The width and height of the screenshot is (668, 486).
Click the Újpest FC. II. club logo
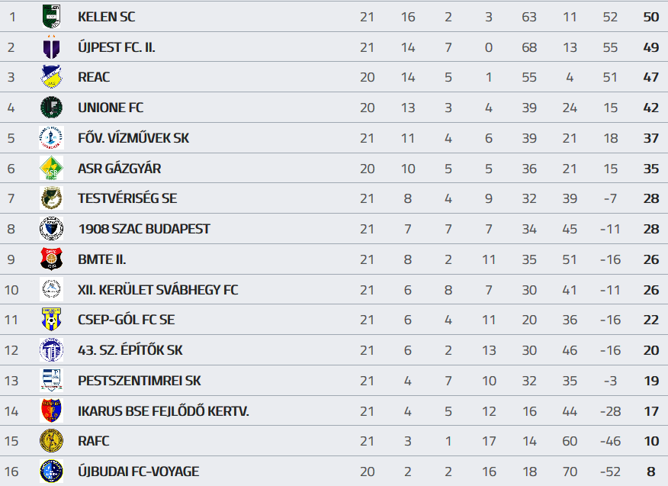pyautogui.click(x=51, y=47)
